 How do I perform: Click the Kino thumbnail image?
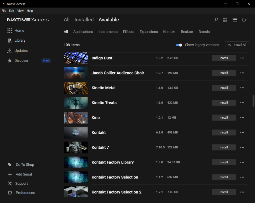[x=76, y=118]
